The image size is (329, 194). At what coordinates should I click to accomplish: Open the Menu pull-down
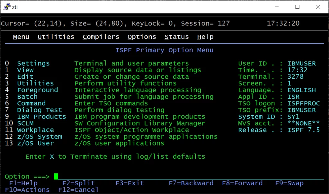[x=21, y=37]
